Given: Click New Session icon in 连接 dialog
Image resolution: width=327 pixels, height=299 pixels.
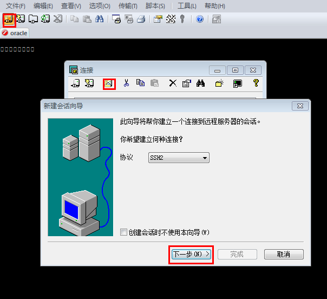Looking at the screenshot, I should [109, 84].
